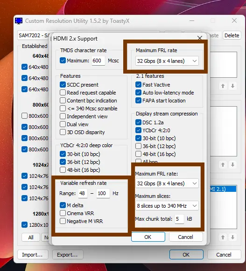Uncheck DSC 1.2a

(138, 122)
